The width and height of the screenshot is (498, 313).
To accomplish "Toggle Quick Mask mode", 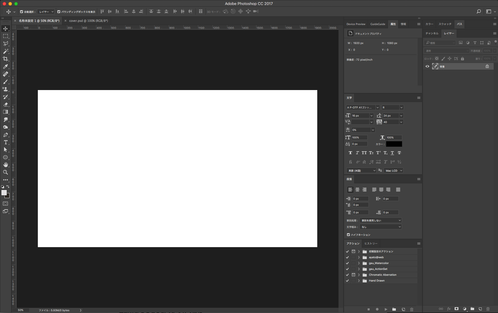I will pyautogui.click(x=6, y=204).
